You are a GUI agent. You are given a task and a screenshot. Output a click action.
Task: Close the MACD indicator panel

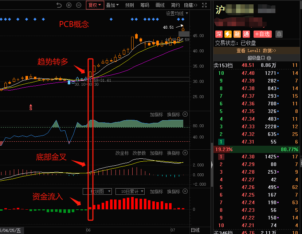click(x=185, y=153)
